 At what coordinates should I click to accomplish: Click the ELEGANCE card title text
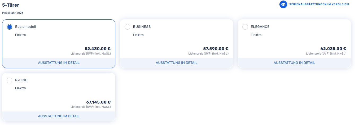pyautogui.click(x=260, y=27)
